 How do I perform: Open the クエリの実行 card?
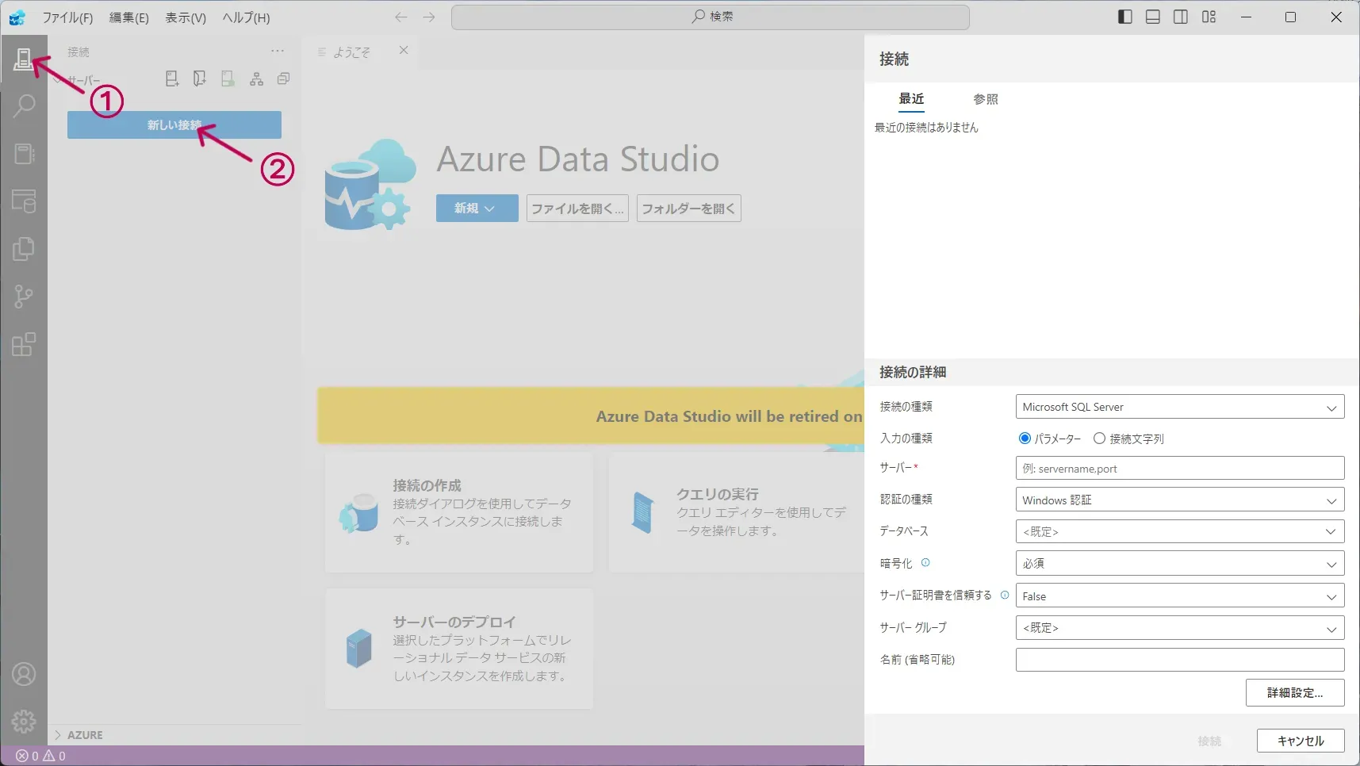736,512
